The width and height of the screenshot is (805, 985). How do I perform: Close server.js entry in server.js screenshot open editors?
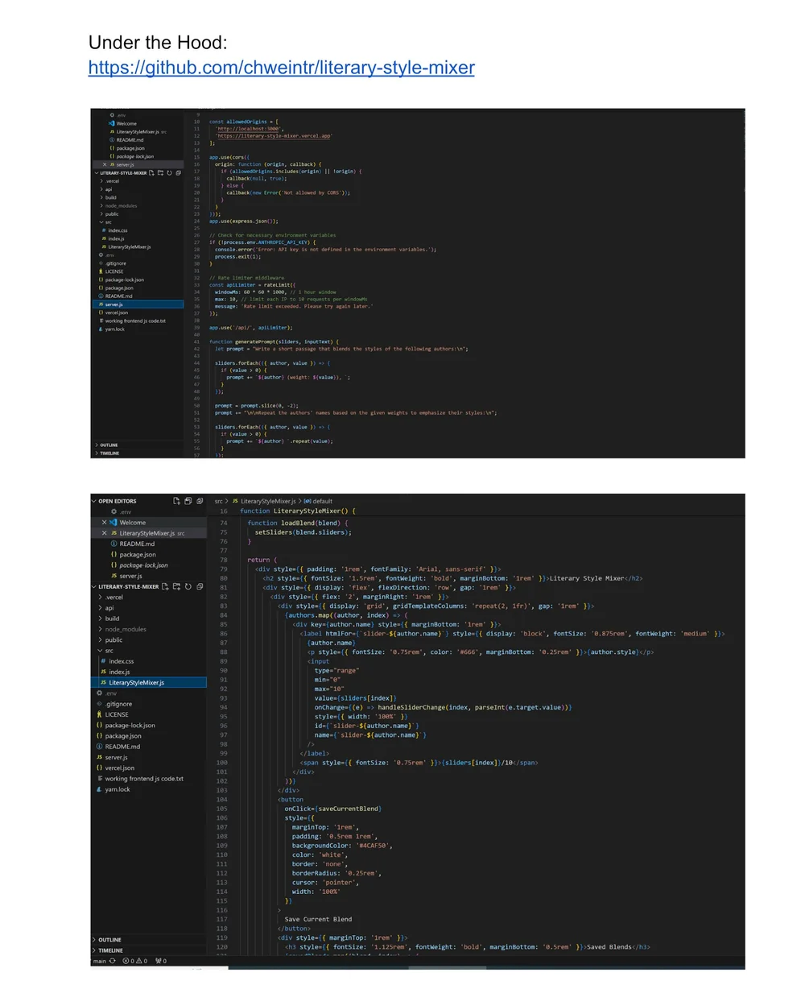[105, 164]
